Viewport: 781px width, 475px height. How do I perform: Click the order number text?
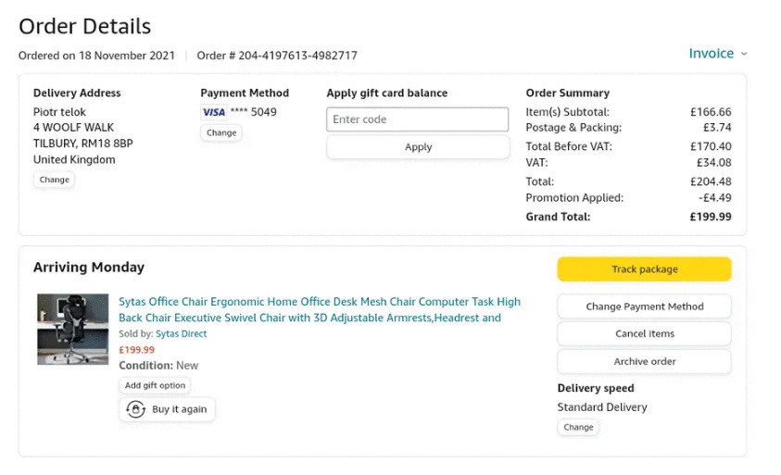click(x=277, y=56)
